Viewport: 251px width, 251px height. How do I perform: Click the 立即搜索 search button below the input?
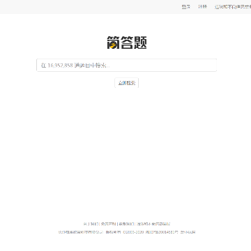[127, 83]
